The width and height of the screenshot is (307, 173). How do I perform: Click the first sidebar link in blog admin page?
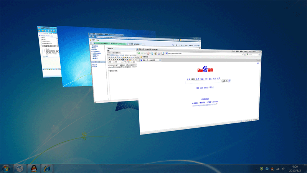95,46
